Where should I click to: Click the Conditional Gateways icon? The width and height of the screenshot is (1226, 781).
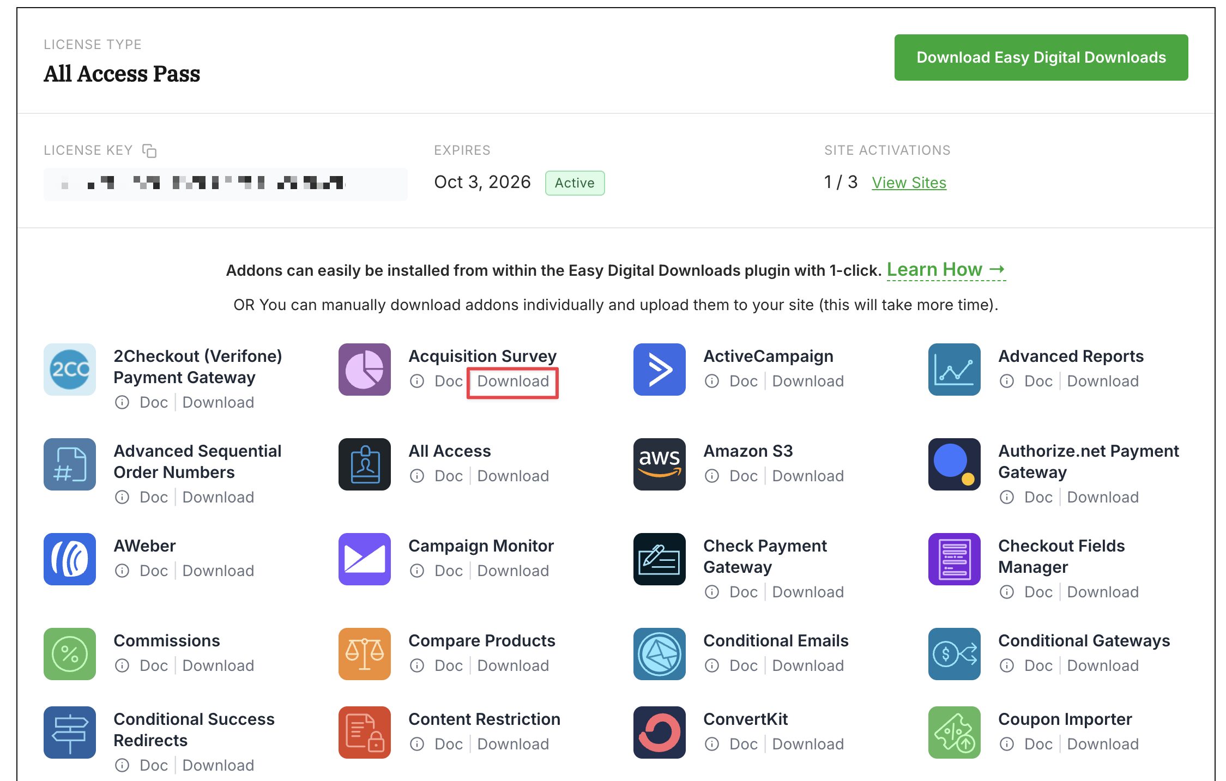(955, 654)
